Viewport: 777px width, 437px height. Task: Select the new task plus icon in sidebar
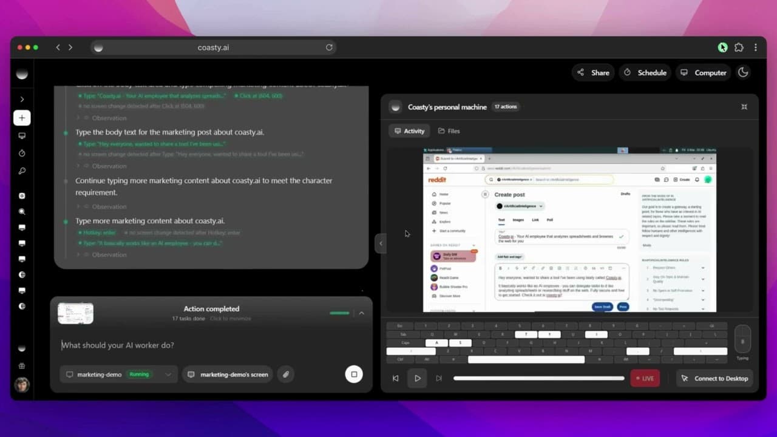[22, 118]
